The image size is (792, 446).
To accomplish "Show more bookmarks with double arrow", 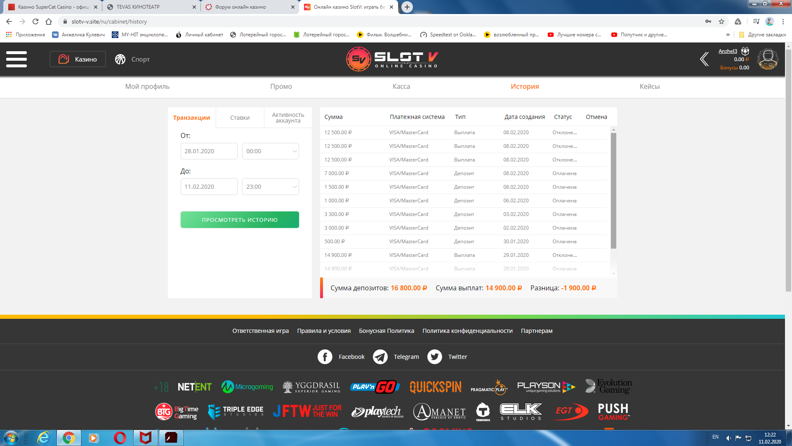I will click(728, 35).
